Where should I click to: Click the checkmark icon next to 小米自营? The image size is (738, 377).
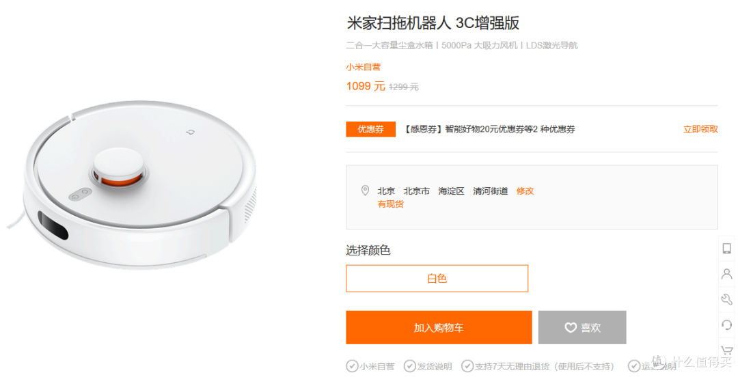(x=352, y=365)
